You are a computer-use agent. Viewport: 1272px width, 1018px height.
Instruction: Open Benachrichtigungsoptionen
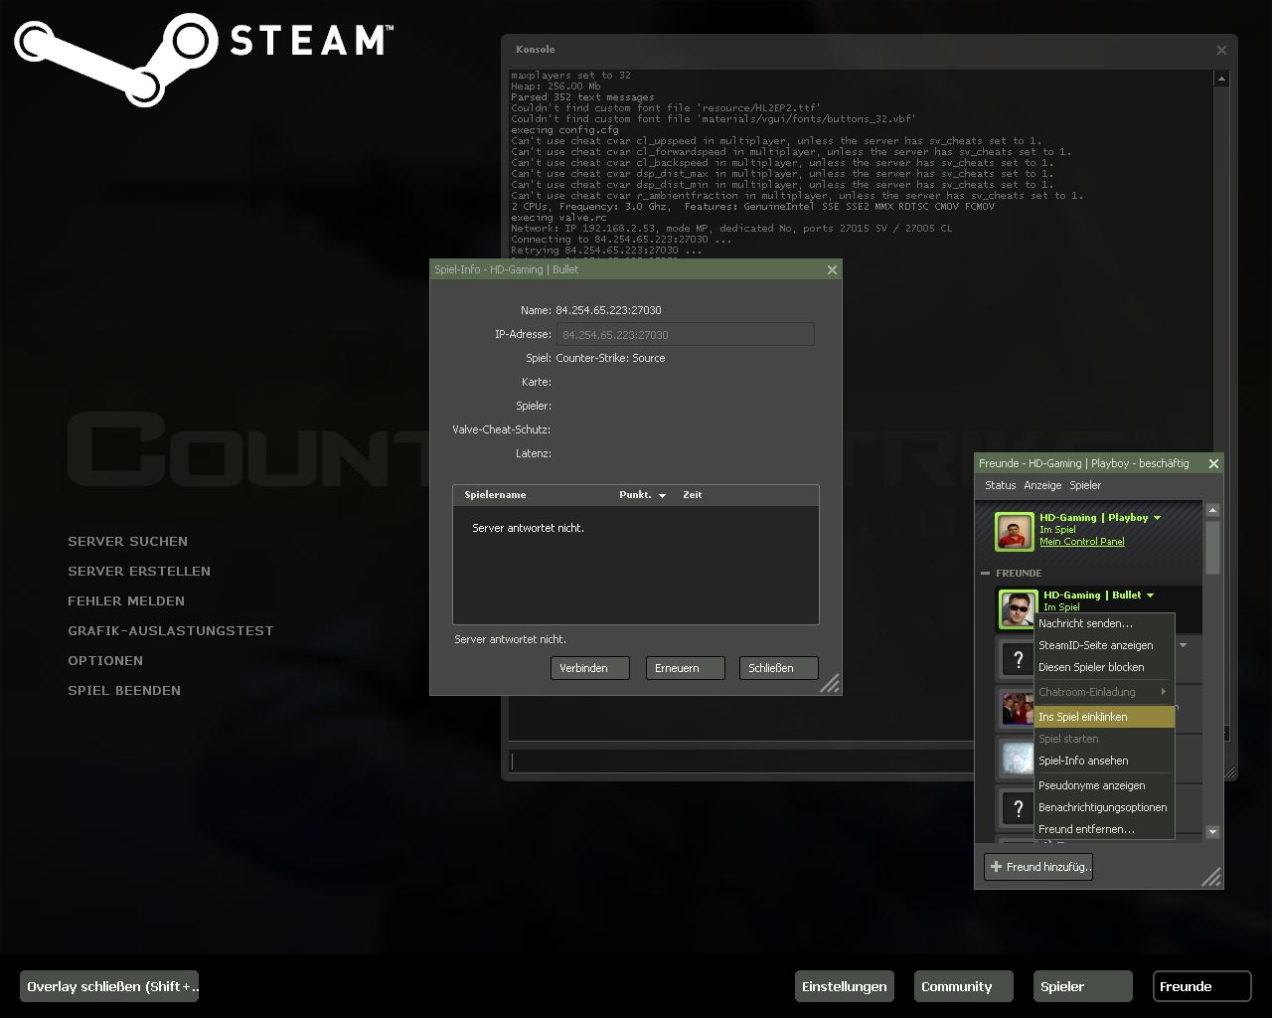(1104, 807)
